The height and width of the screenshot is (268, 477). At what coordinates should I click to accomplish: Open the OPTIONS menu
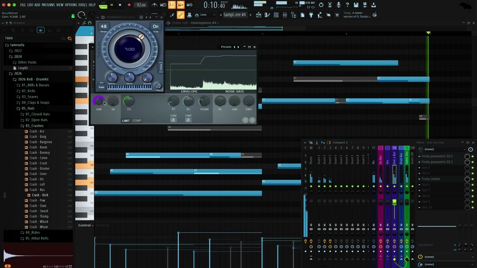tap(71, 5)
